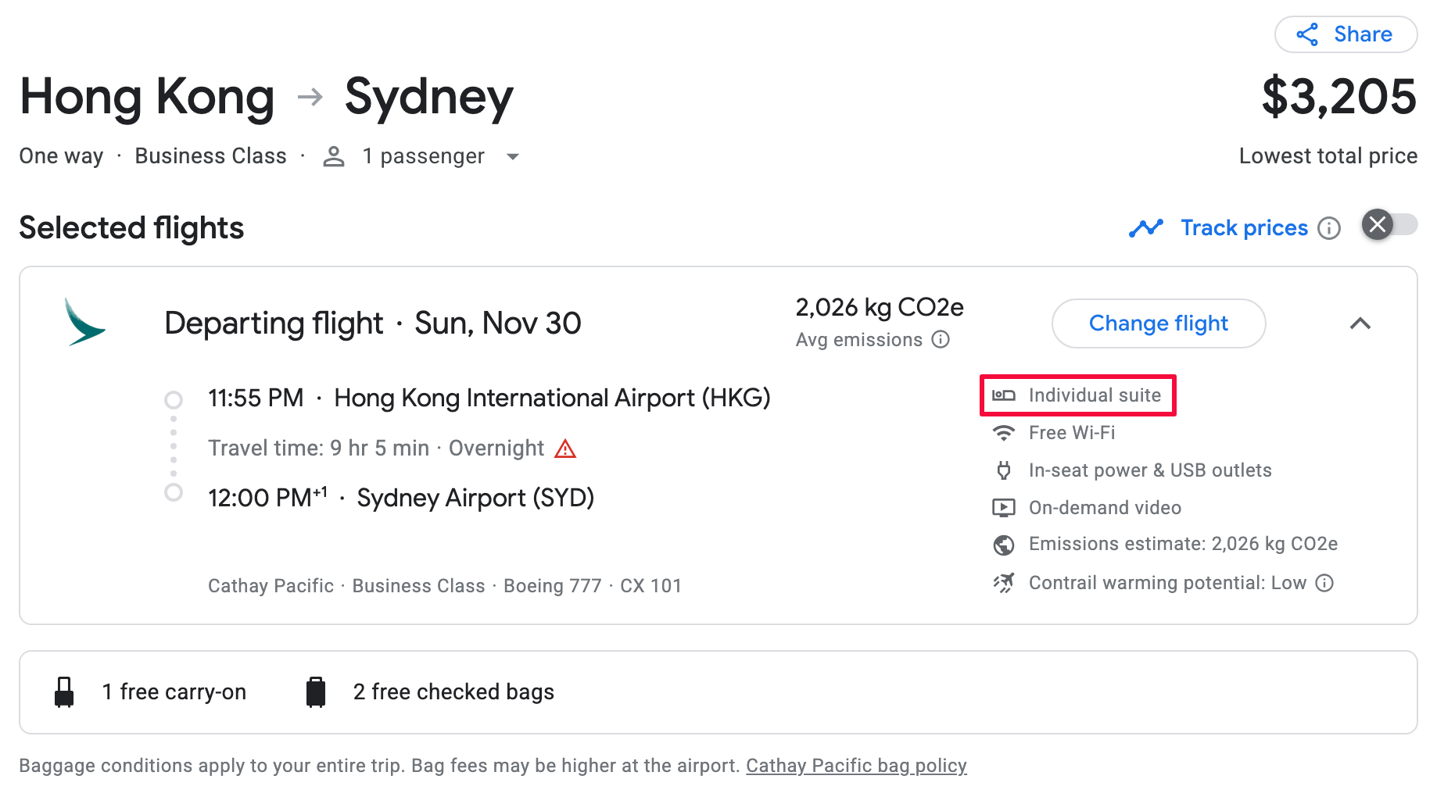The height and width of the screenshot is (797, 1437).
Task: Click the Track prices text link
Action: pos(1244,228)
